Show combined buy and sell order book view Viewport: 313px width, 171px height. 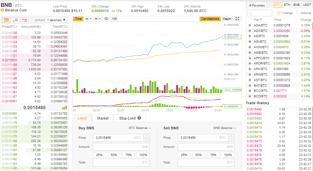pos(6,20)
